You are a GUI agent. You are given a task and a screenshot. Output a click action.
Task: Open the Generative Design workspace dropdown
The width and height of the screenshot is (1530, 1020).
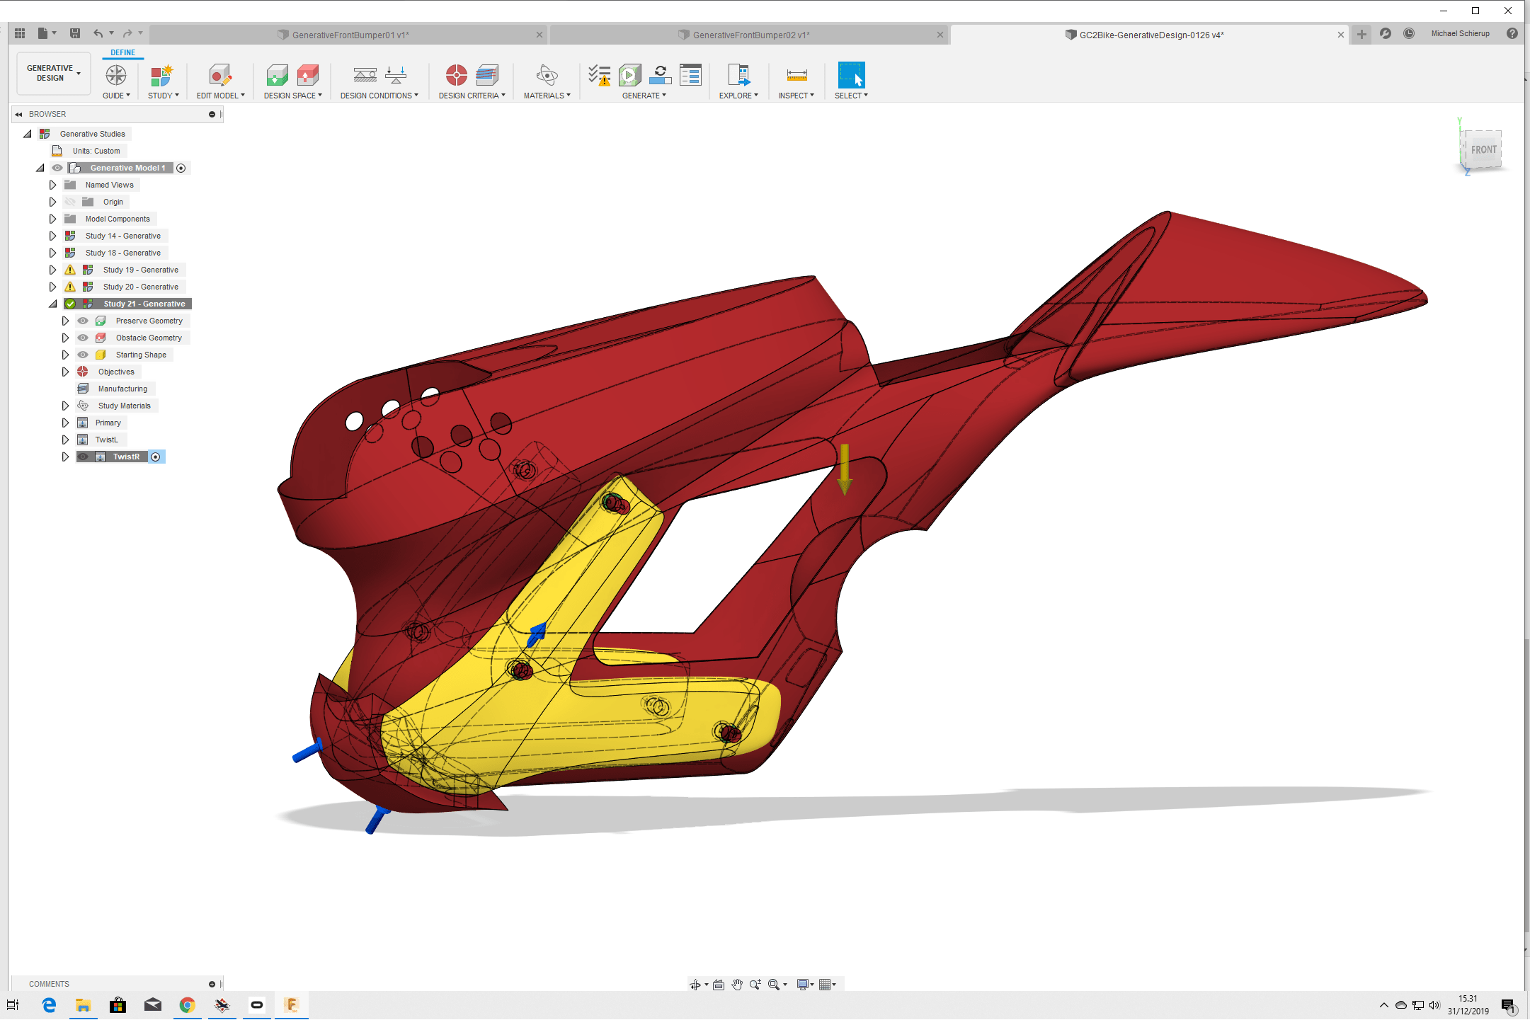coord(54,74)
